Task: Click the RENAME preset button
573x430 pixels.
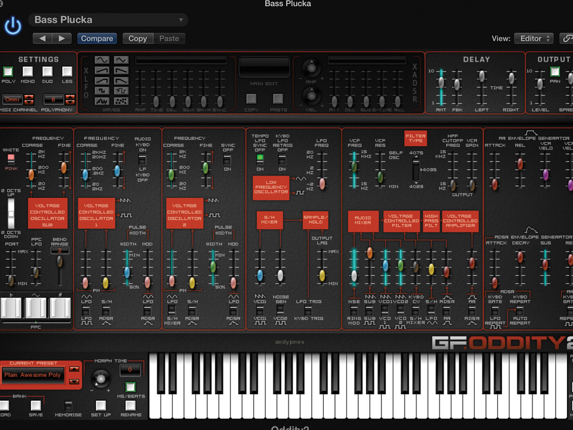Action: click(x=131, y=405)
